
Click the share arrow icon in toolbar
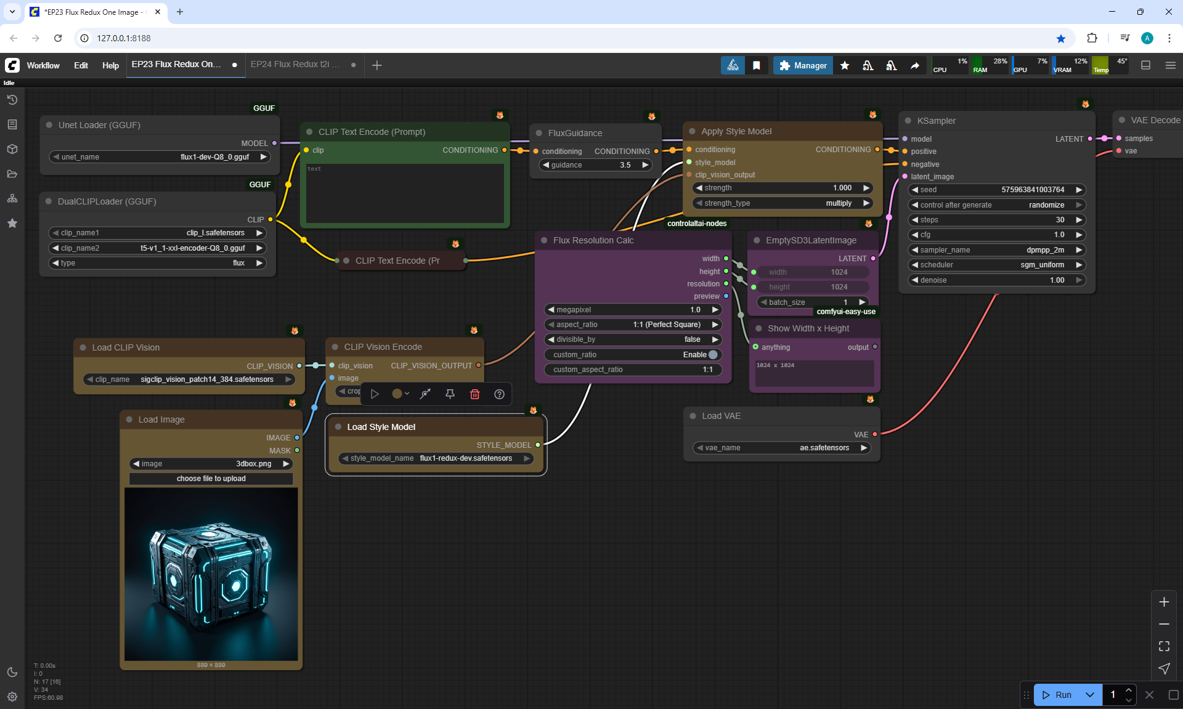tap(915, 65)
